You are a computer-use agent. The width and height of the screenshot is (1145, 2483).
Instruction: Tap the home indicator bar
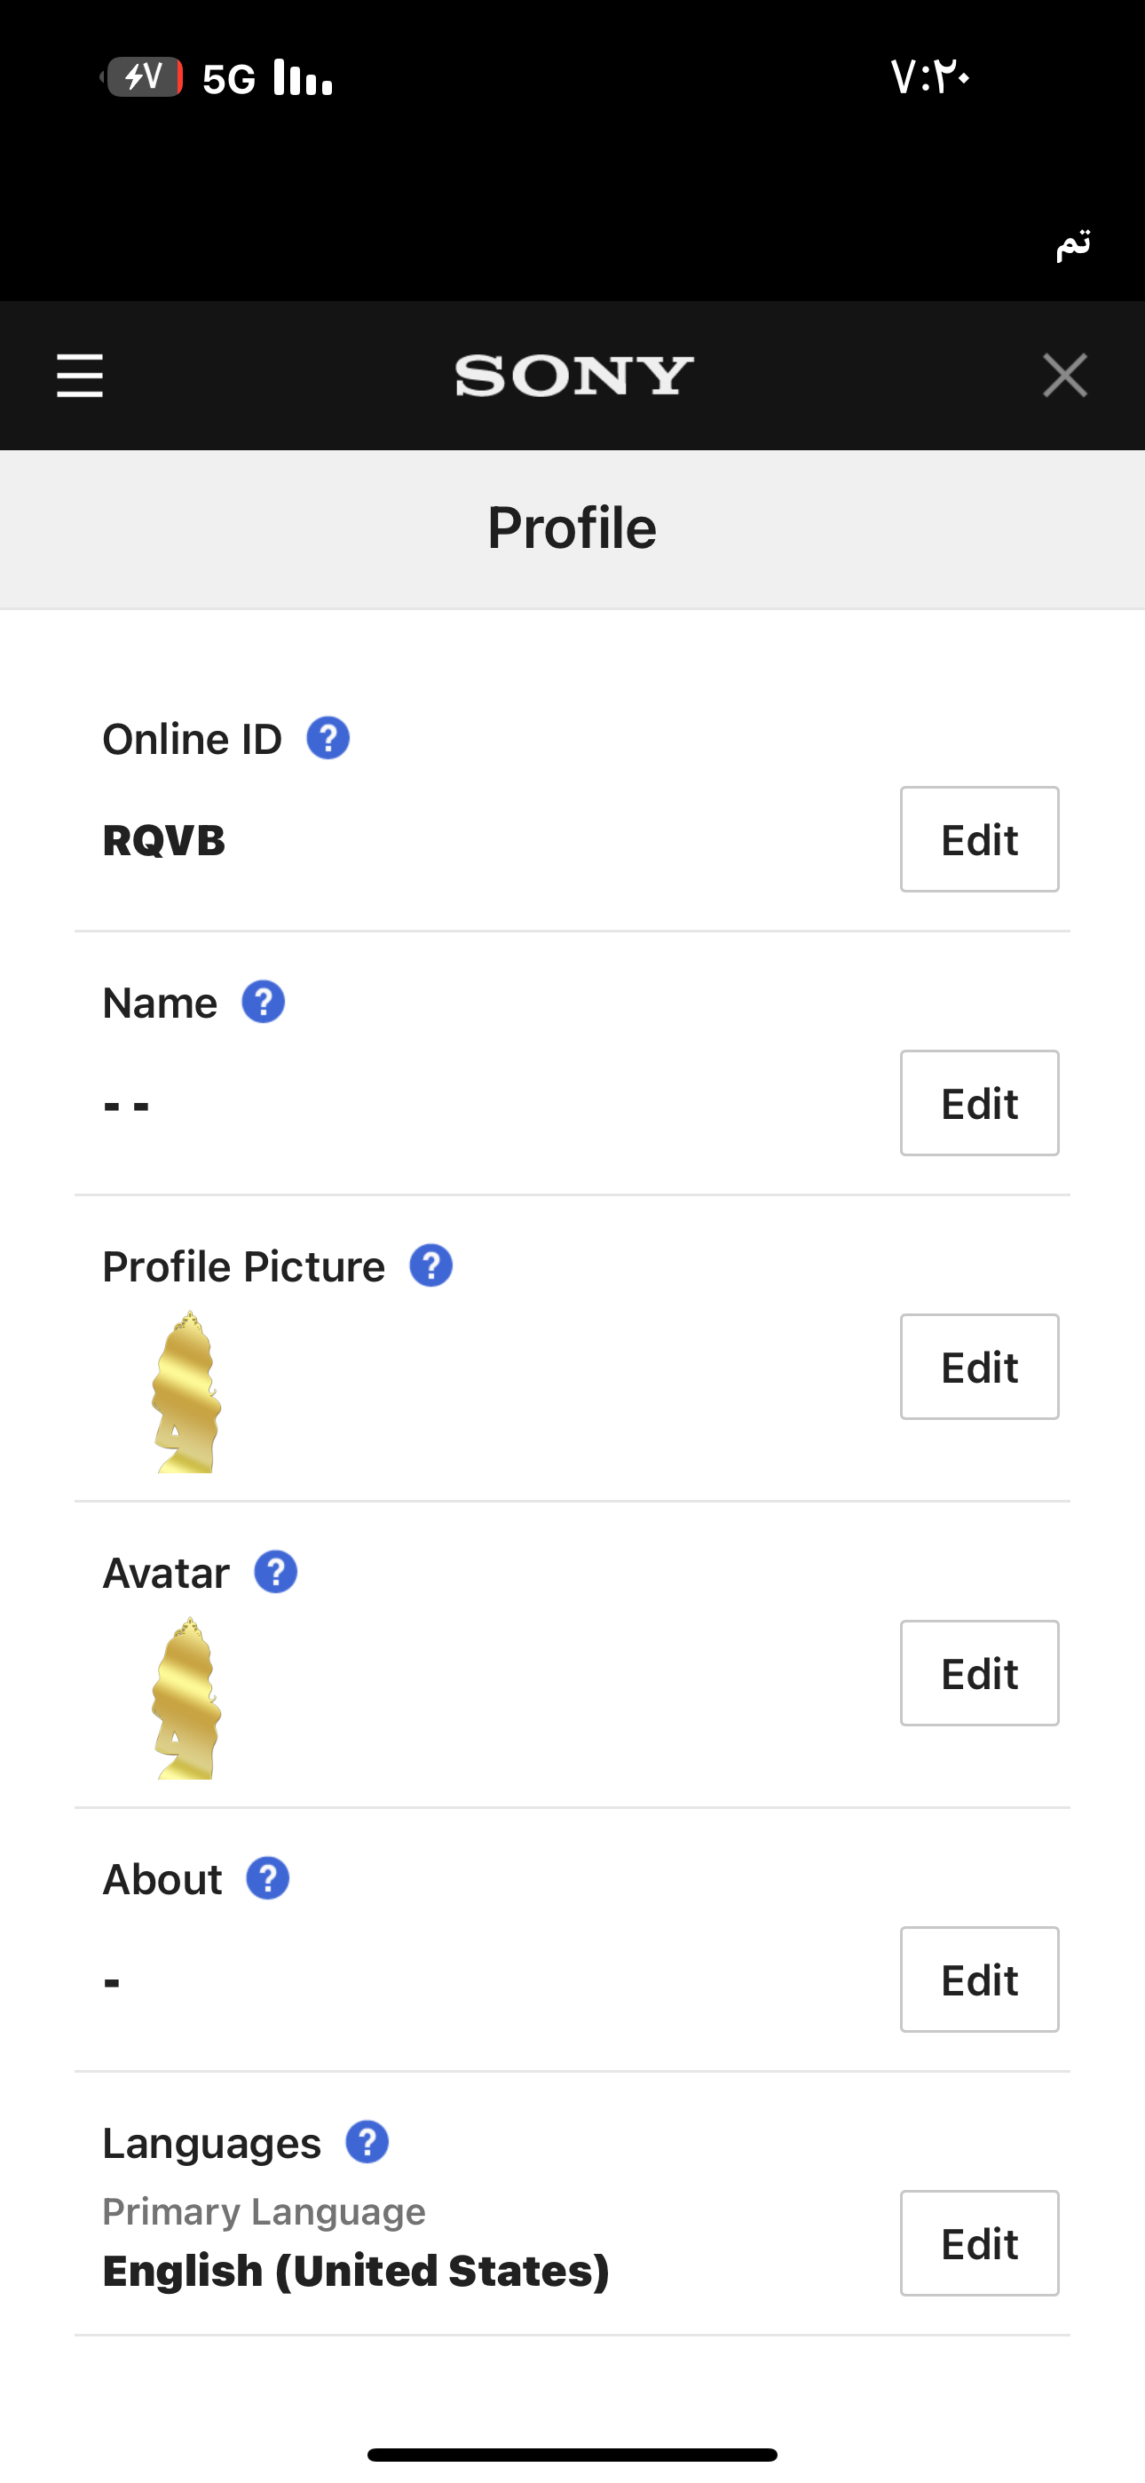572,2454
